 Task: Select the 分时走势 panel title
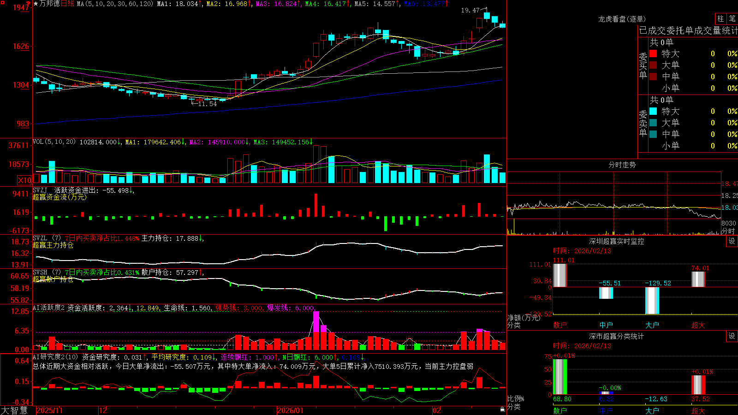[x=622, y=165]
